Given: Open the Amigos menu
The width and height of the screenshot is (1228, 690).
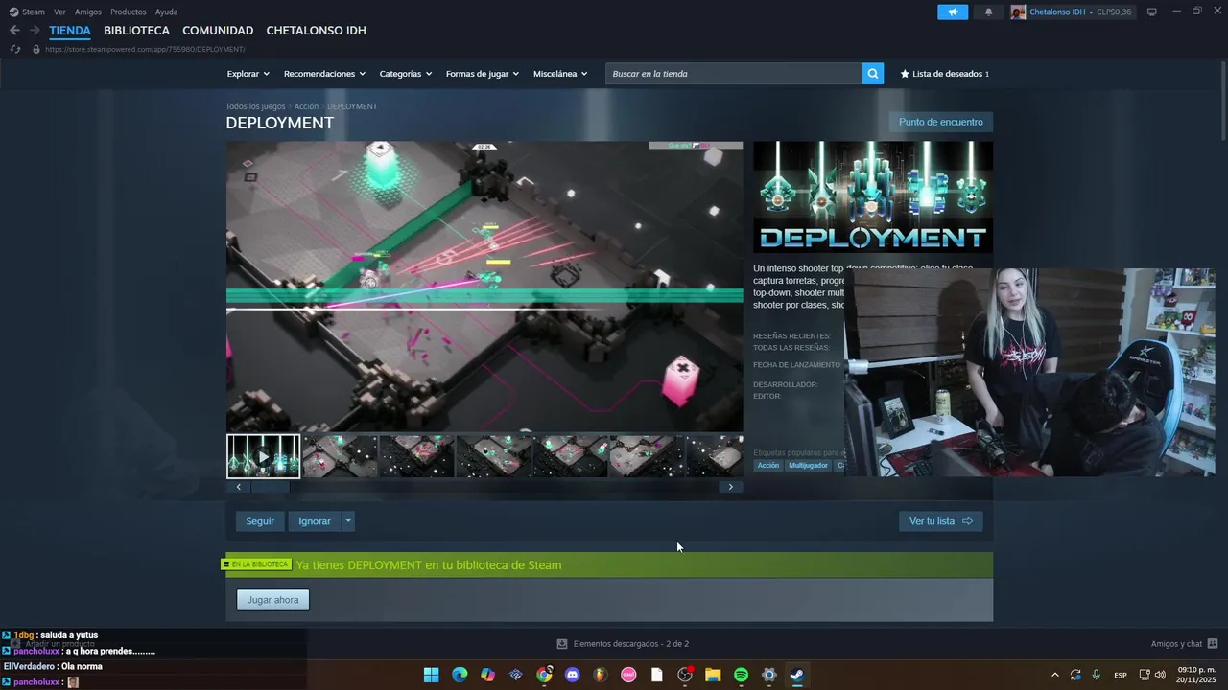Looking at the screenshot, I should 88,11.
